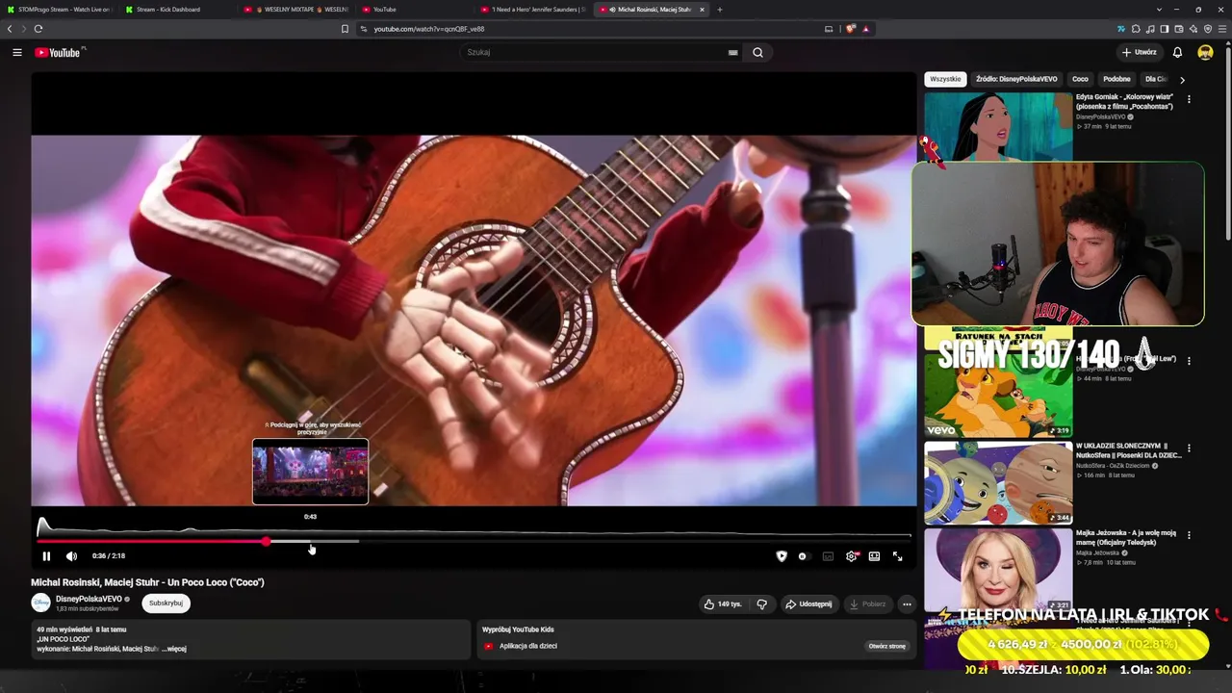Select the Podobne filter chip
Screen dimensions: 1232x693
point(1116,79)
